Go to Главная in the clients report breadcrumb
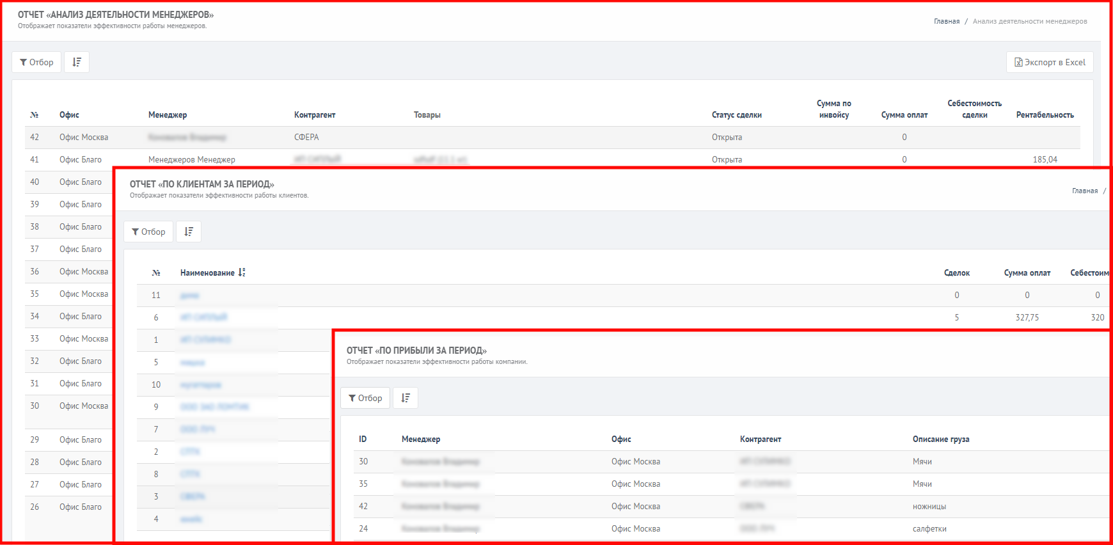Image resolution: width=1113 pixels, height=545 pixels. [x=1085, y=191]
